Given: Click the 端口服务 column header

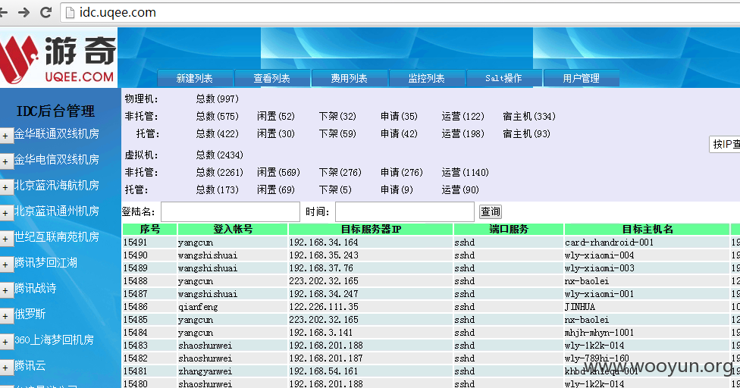Looking at the screenshot, I should tap(509, 230).
